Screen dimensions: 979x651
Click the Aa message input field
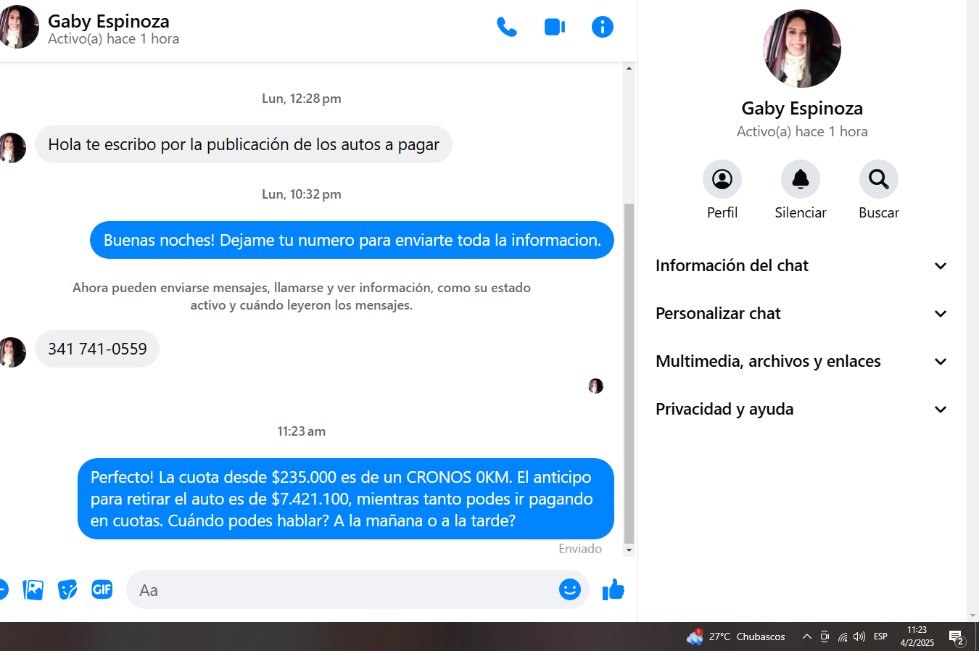point(341,590)
